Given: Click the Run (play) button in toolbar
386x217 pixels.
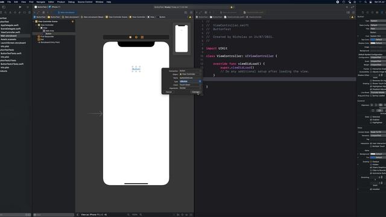Looking at the screenshot, I should (x=20, y=7).
